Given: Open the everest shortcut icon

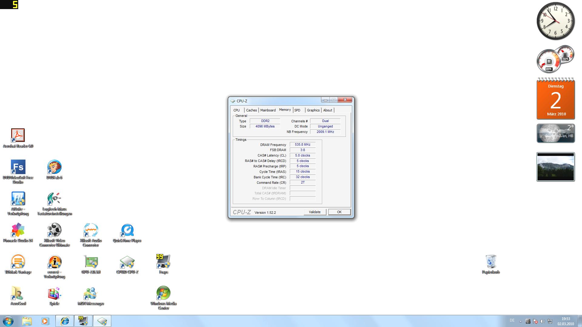Looking at the screenshot, I should [55, 262].
